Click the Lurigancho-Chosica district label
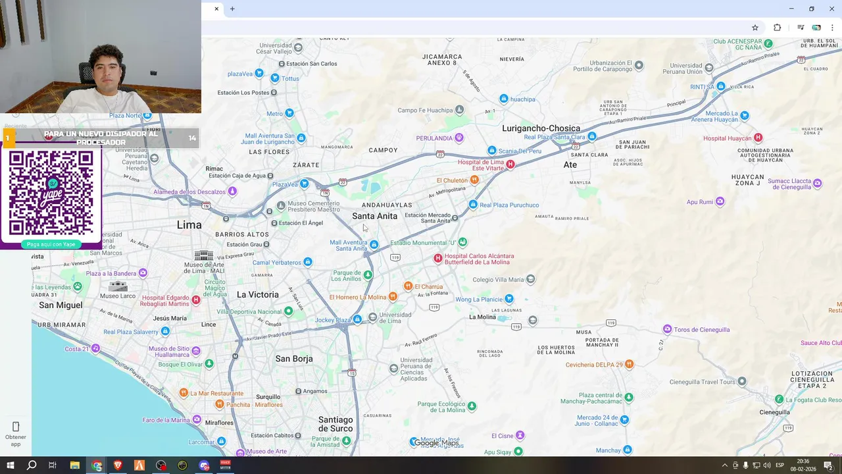 point(541,128)
